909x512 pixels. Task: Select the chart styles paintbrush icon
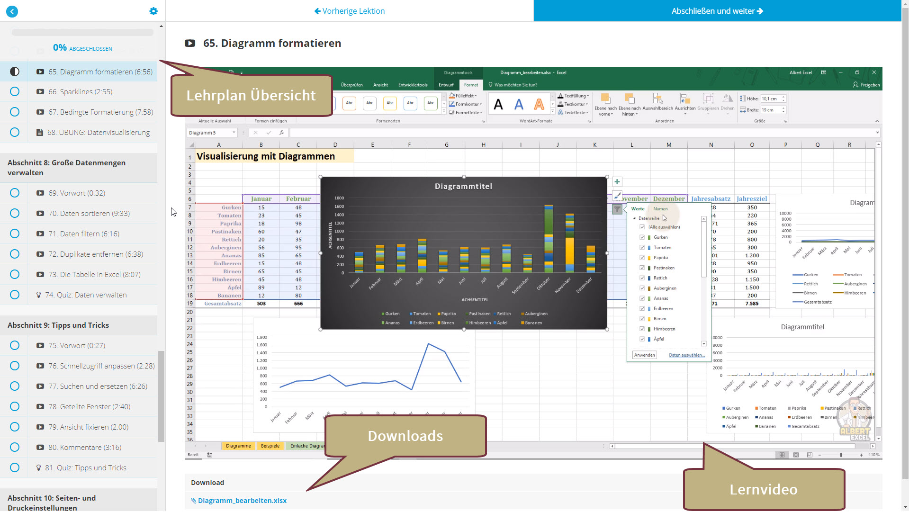617,195
